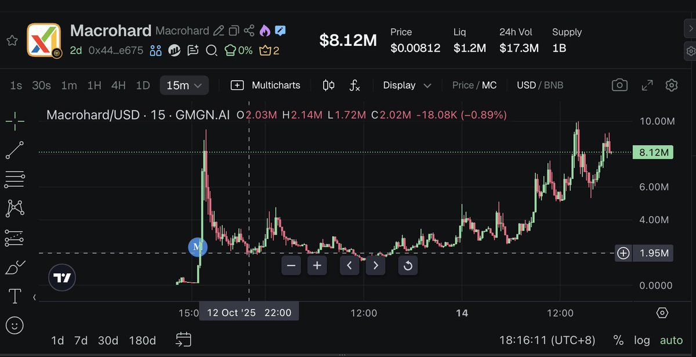Select the crosshair cursor tool
This screenshot has height=357, width=696.
(x=14, y=121)
